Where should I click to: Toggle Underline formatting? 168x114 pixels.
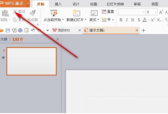(x=133, y=20)
